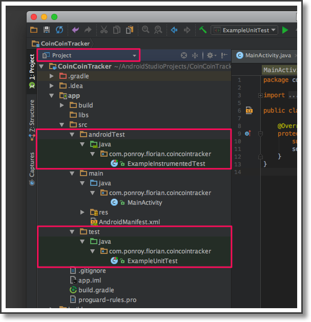Open the Z: Structure side tab
The image size is (311, 322).
pos(32,116)
